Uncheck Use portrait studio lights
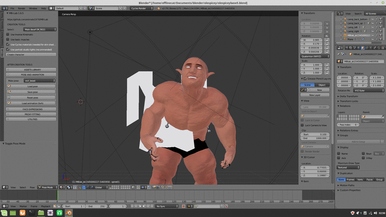Image resolution: width=386 pixels, height=217 pixels. tap(8, 50)
